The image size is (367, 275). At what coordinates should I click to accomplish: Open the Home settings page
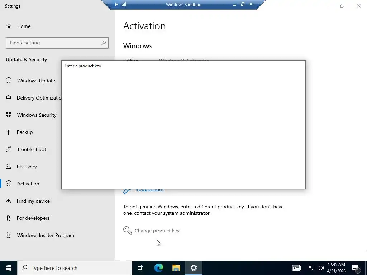18,26
